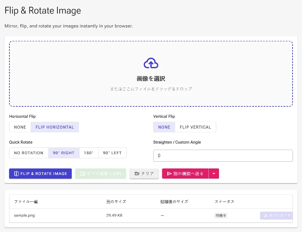Viewport: 302px width, 232px height.
Task: Click the Flip & Rotate Image page title
Action: pos(43,11)
